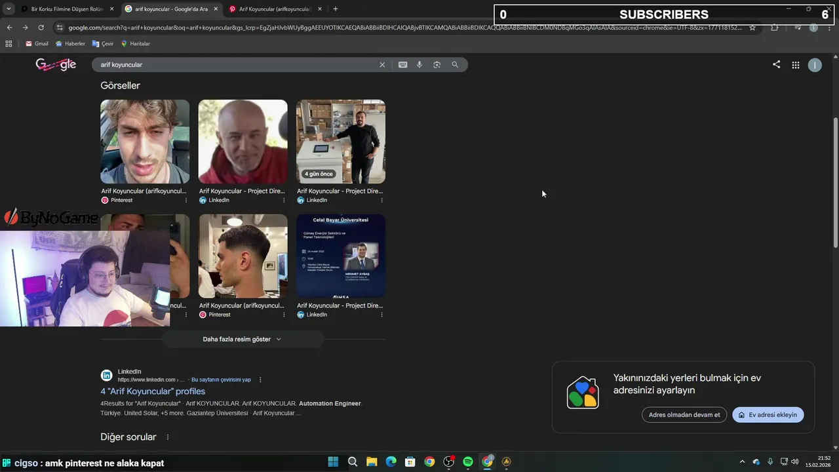This screenshot has width=839, height=472.
Task: Open options for bald man LinkedIn image
Action: tap(284, 200)
